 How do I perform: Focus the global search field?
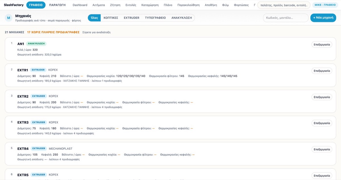[x=284, y=5]
